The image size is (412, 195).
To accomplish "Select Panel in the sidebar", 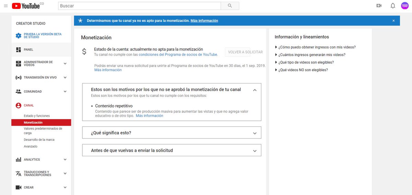I will [x=41, y=50].
